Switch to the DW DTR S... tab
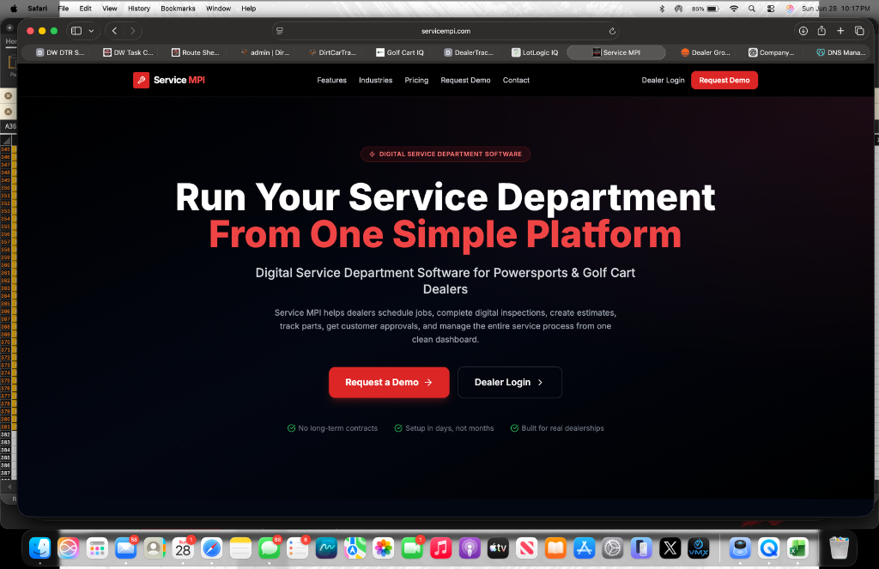Screen dimensions: 879x569 [x=61, y=52]
